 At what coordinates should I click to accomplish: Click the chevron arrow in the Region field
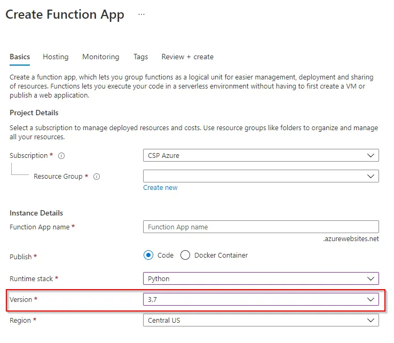(x=371, y=320)
